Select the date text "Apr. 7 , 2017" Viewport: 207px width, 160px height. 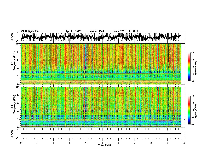(73, 31)
